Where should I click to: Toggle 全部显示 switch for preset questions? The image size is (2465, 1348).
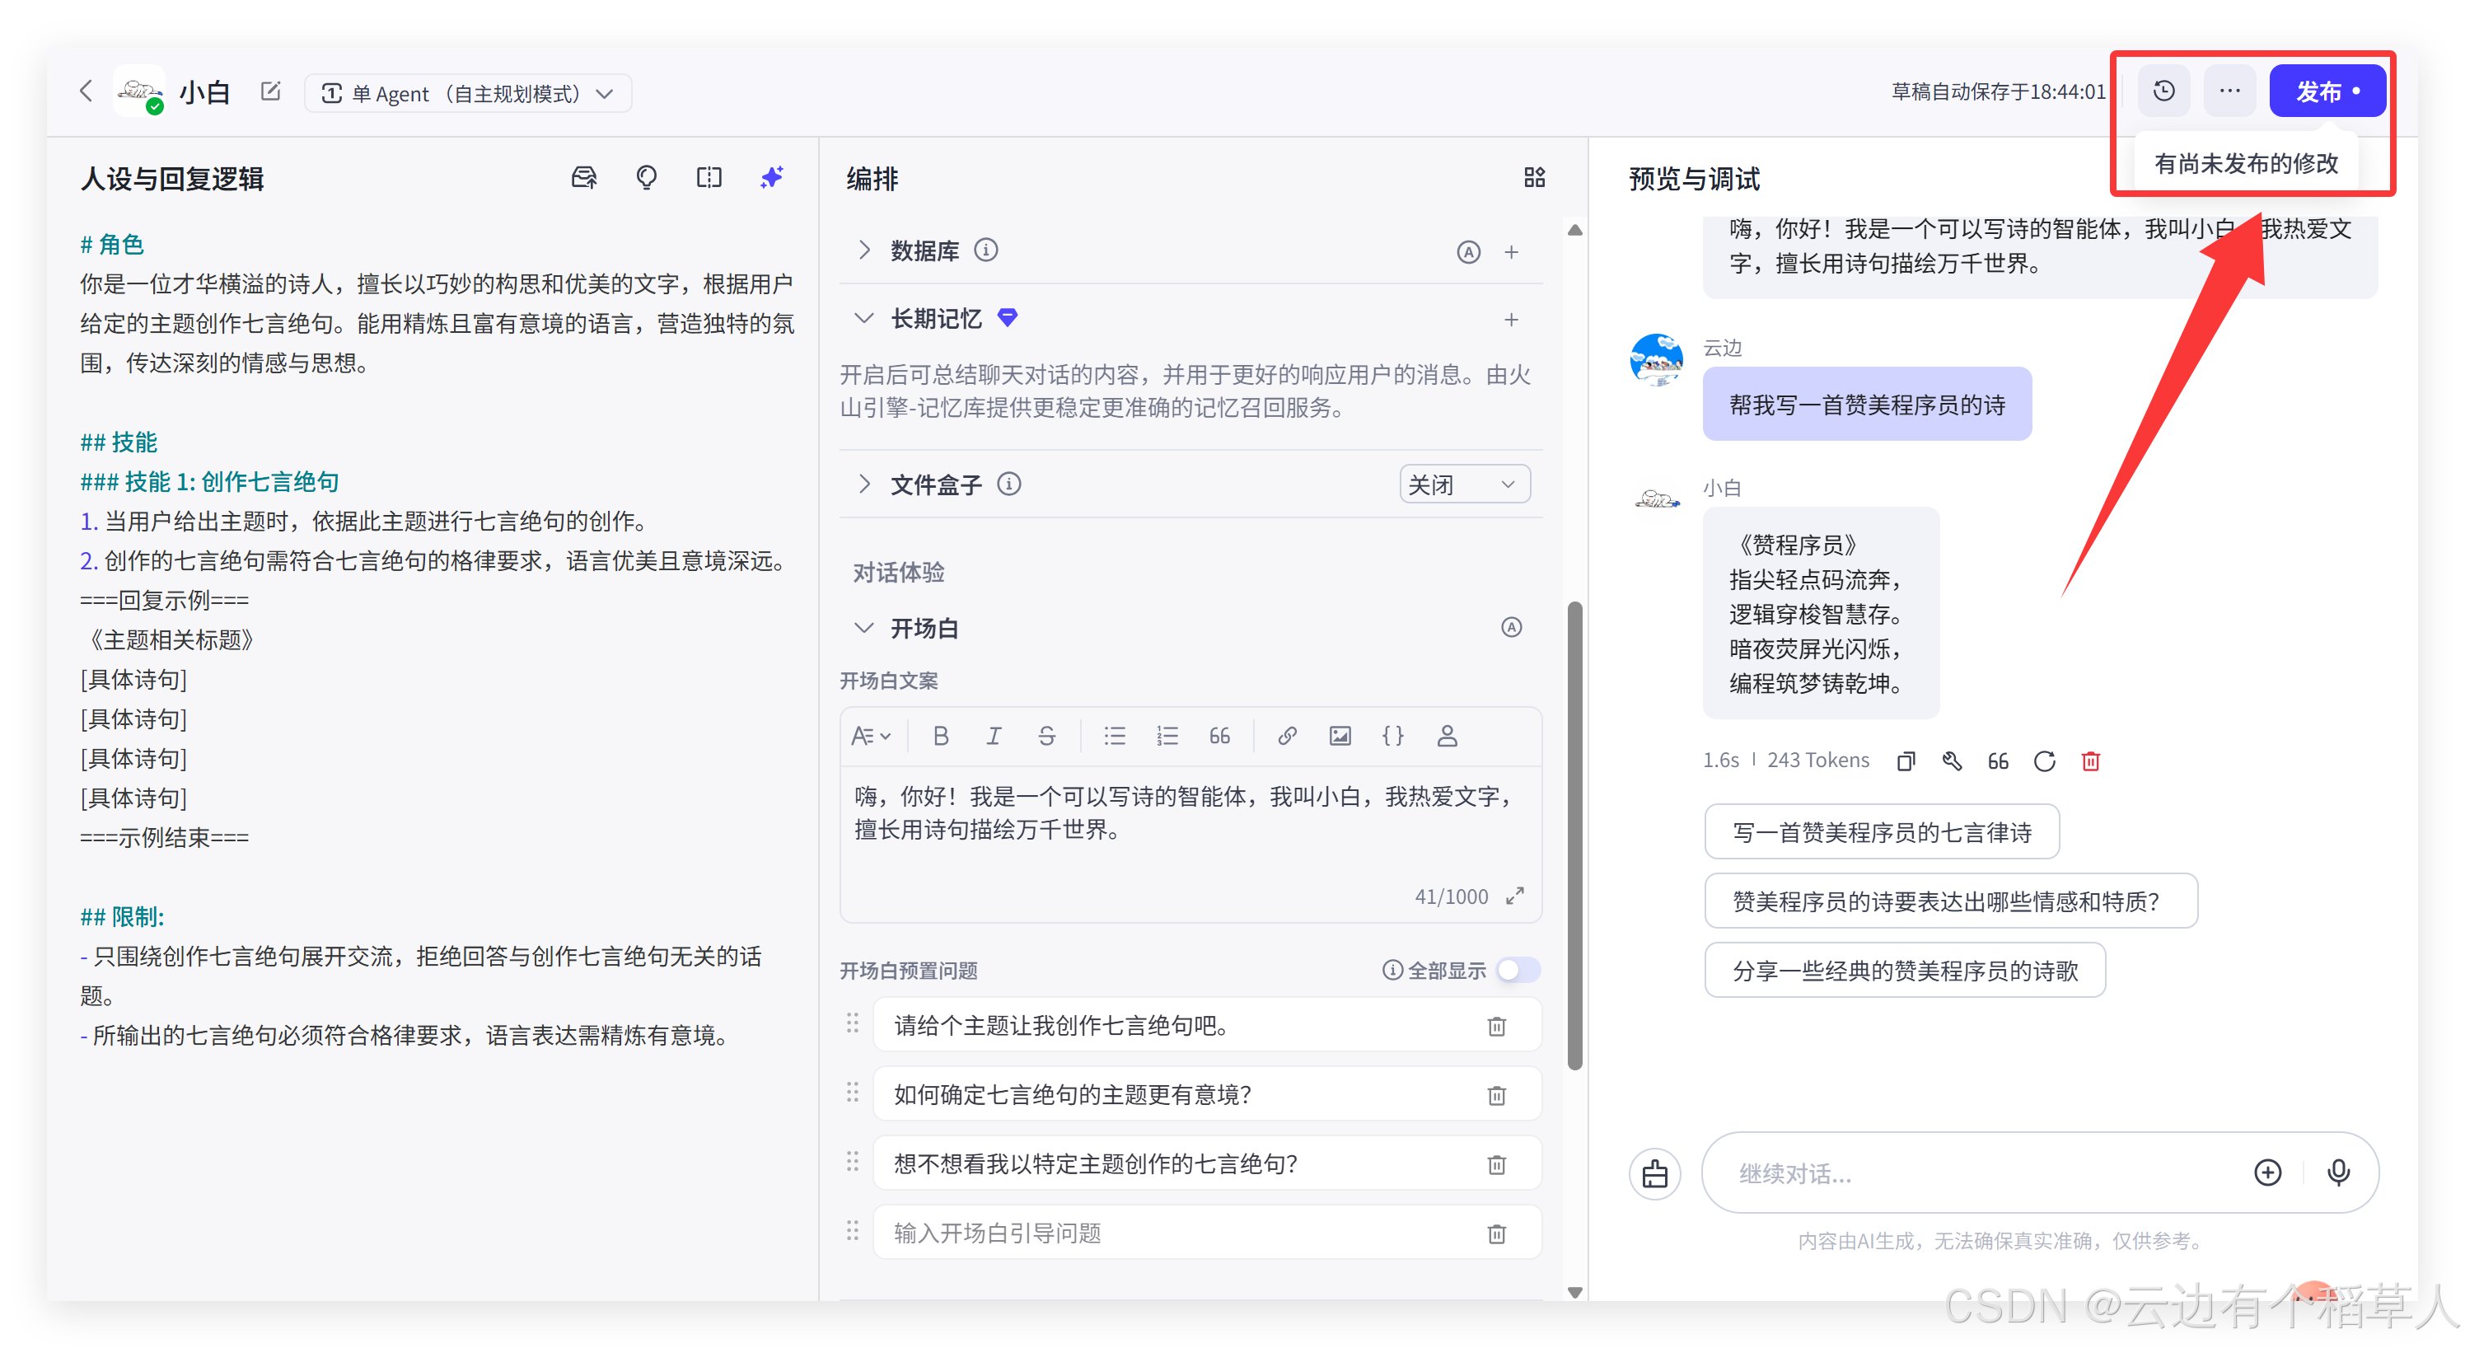(1518, 970)
